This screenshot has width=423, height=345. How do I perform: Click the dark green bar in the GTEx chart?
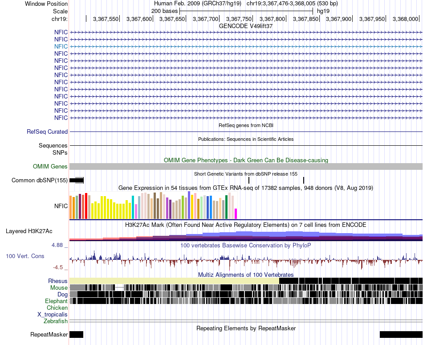click(226, 207)
